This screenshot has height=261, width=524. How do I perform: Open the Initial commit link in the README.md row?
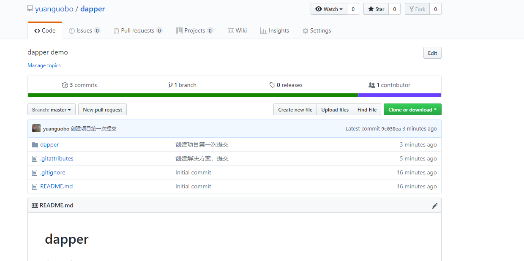(193, 186)
